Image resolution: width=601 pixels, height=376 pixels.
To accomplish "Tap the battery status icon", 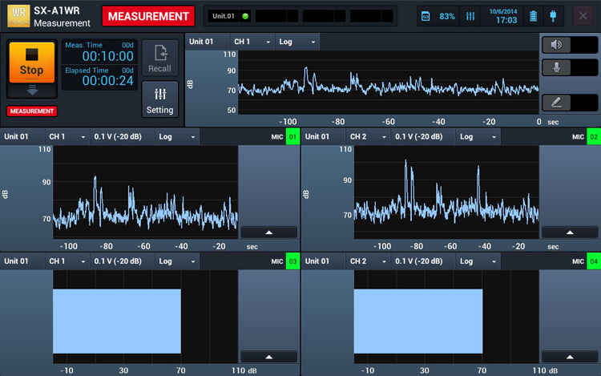I will pos(533,16).
